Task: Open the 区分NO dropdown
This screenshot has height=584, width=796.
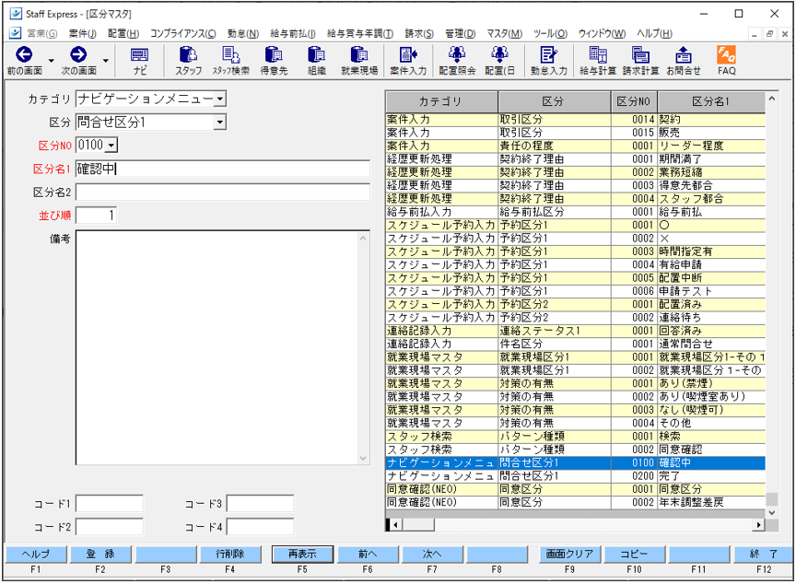Action: click(111, 146)
